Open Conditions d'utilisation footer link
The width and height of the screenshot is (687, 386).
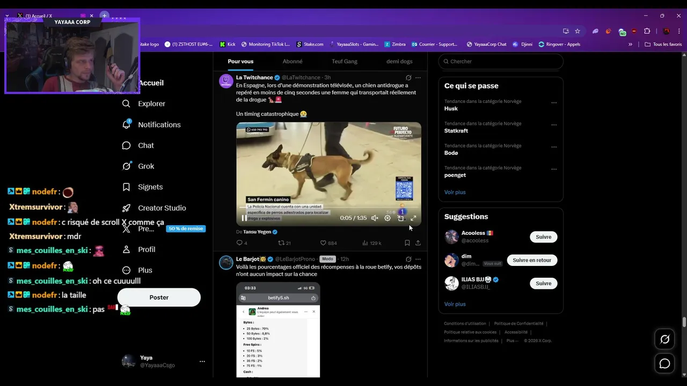(x=465, y=324)
